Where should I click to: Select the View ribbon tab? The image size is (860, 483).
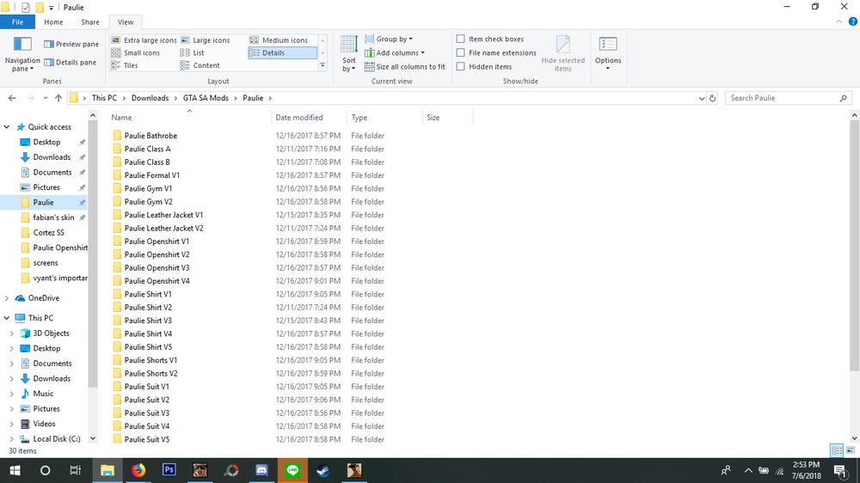125,22
